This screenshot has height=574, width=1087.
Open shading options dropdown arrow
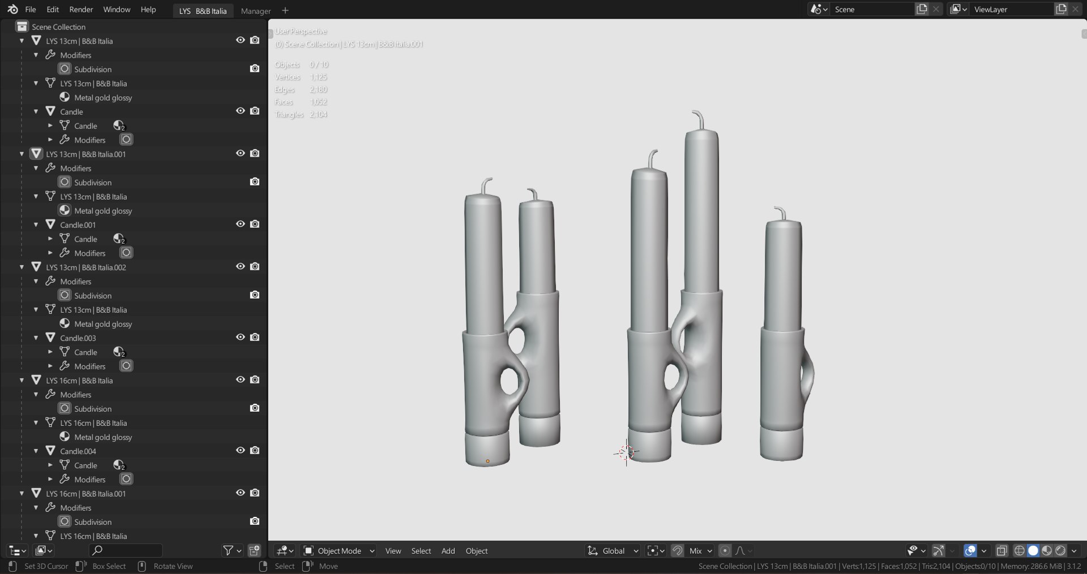click(x=1074, y=550)
